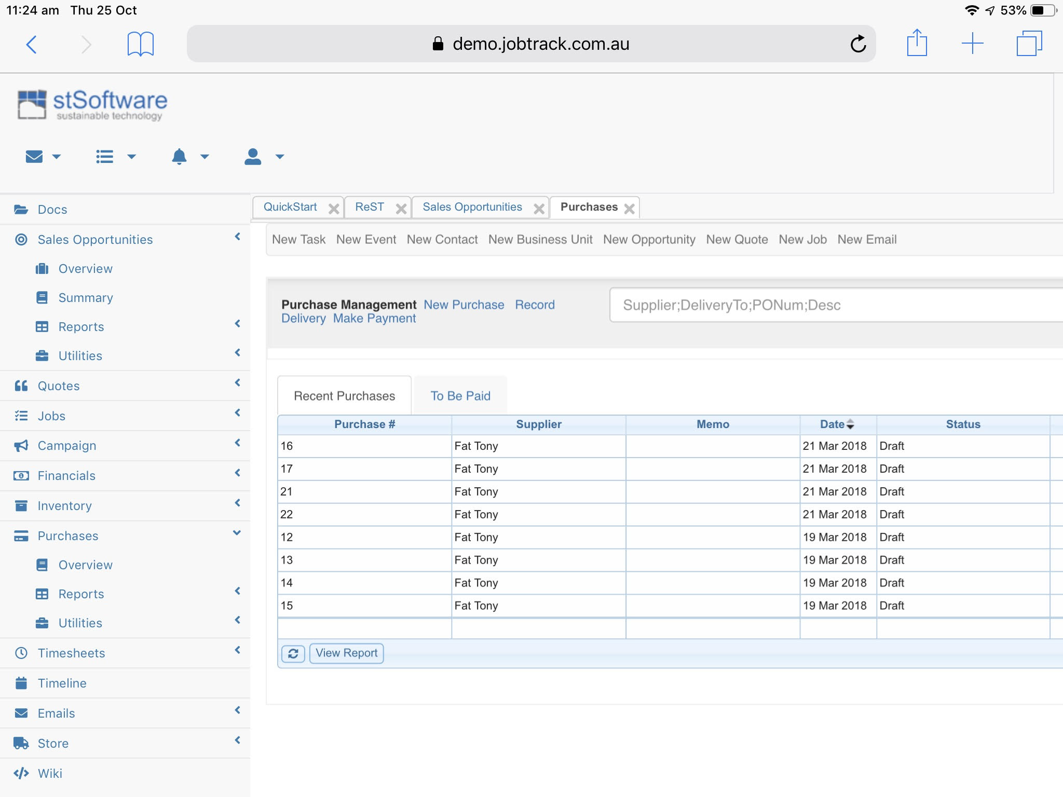Viewport: 1063px width, 797px height.
Task: Add a new Safari tab with plus
Action: [972, 44]
